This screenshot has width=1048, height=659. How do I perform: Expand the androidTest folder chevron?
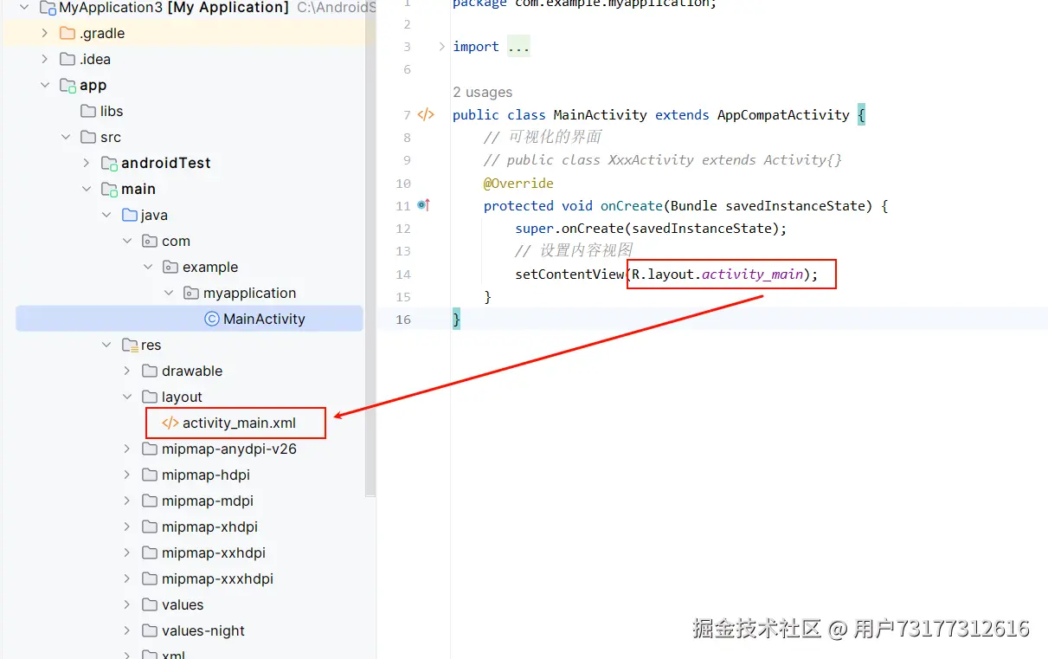coord(87,163)
